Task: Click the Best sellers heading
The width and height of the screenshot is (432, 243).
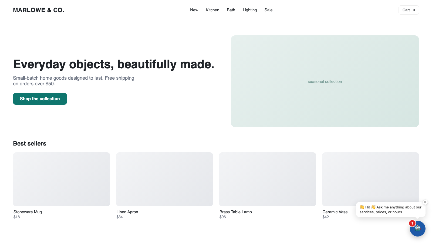Action: click(30, 144)
